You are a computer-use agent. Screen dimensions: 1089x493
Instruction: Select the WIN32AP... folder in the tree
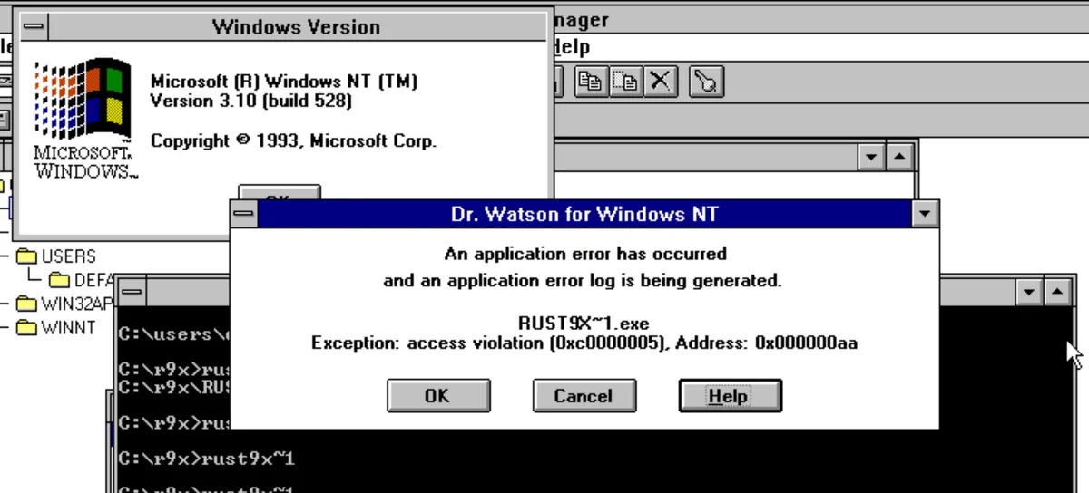65,304
